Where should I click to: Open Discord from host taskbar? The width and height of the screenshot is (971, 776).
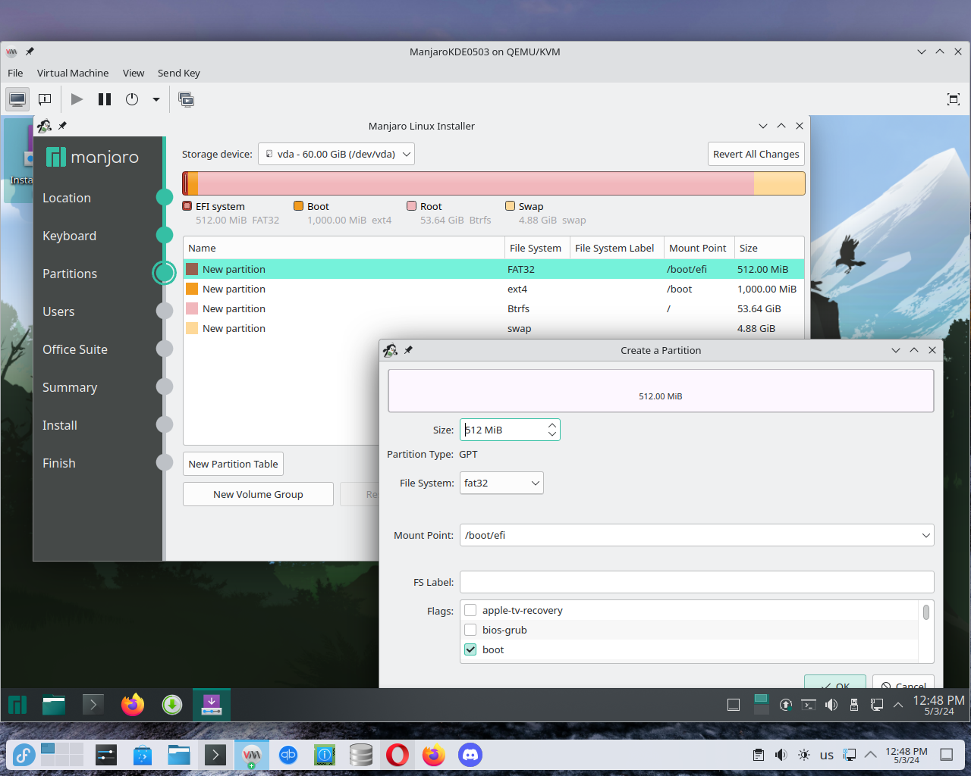(x=470, y=755)
